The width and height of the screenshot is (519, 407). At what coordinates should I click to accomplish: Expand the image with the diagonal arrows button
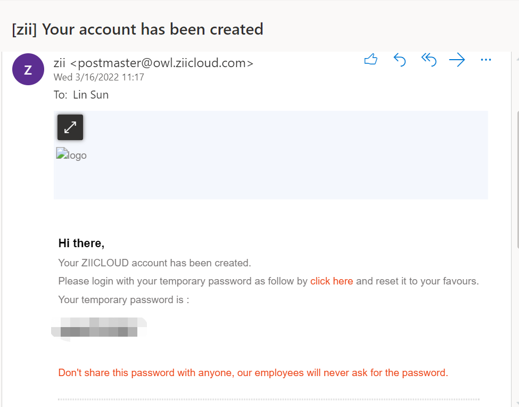pos(70,127)
